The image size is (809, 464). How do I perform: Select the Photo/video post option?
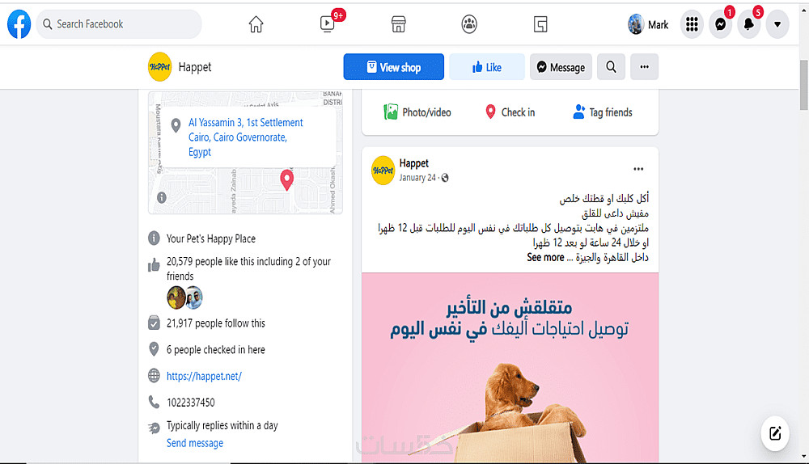417,112
